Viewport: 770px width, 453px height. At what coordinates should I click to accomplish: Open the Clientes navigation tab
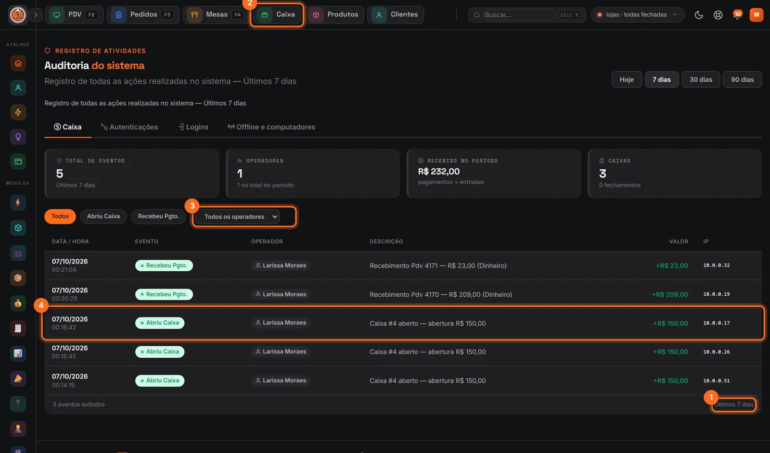tap(396, 15)
